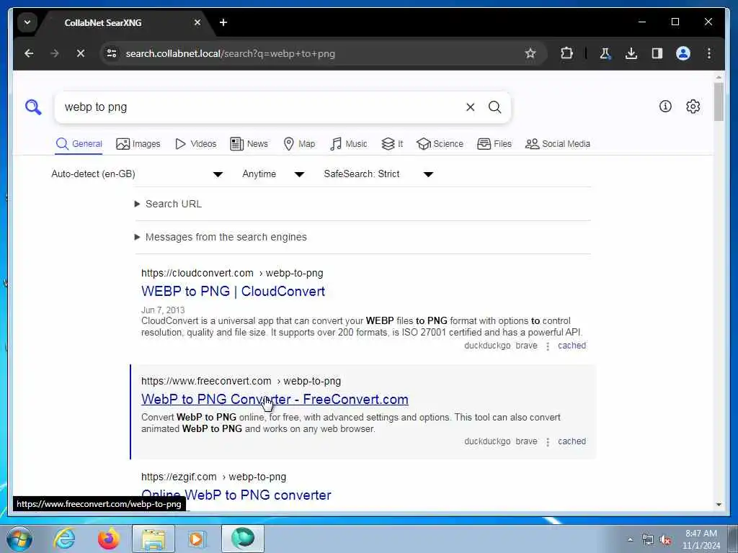This screenshot has height=553, width=738.
Task: Open site information icon in address bar
Action: pyautogui.click(x=112, y=53)
